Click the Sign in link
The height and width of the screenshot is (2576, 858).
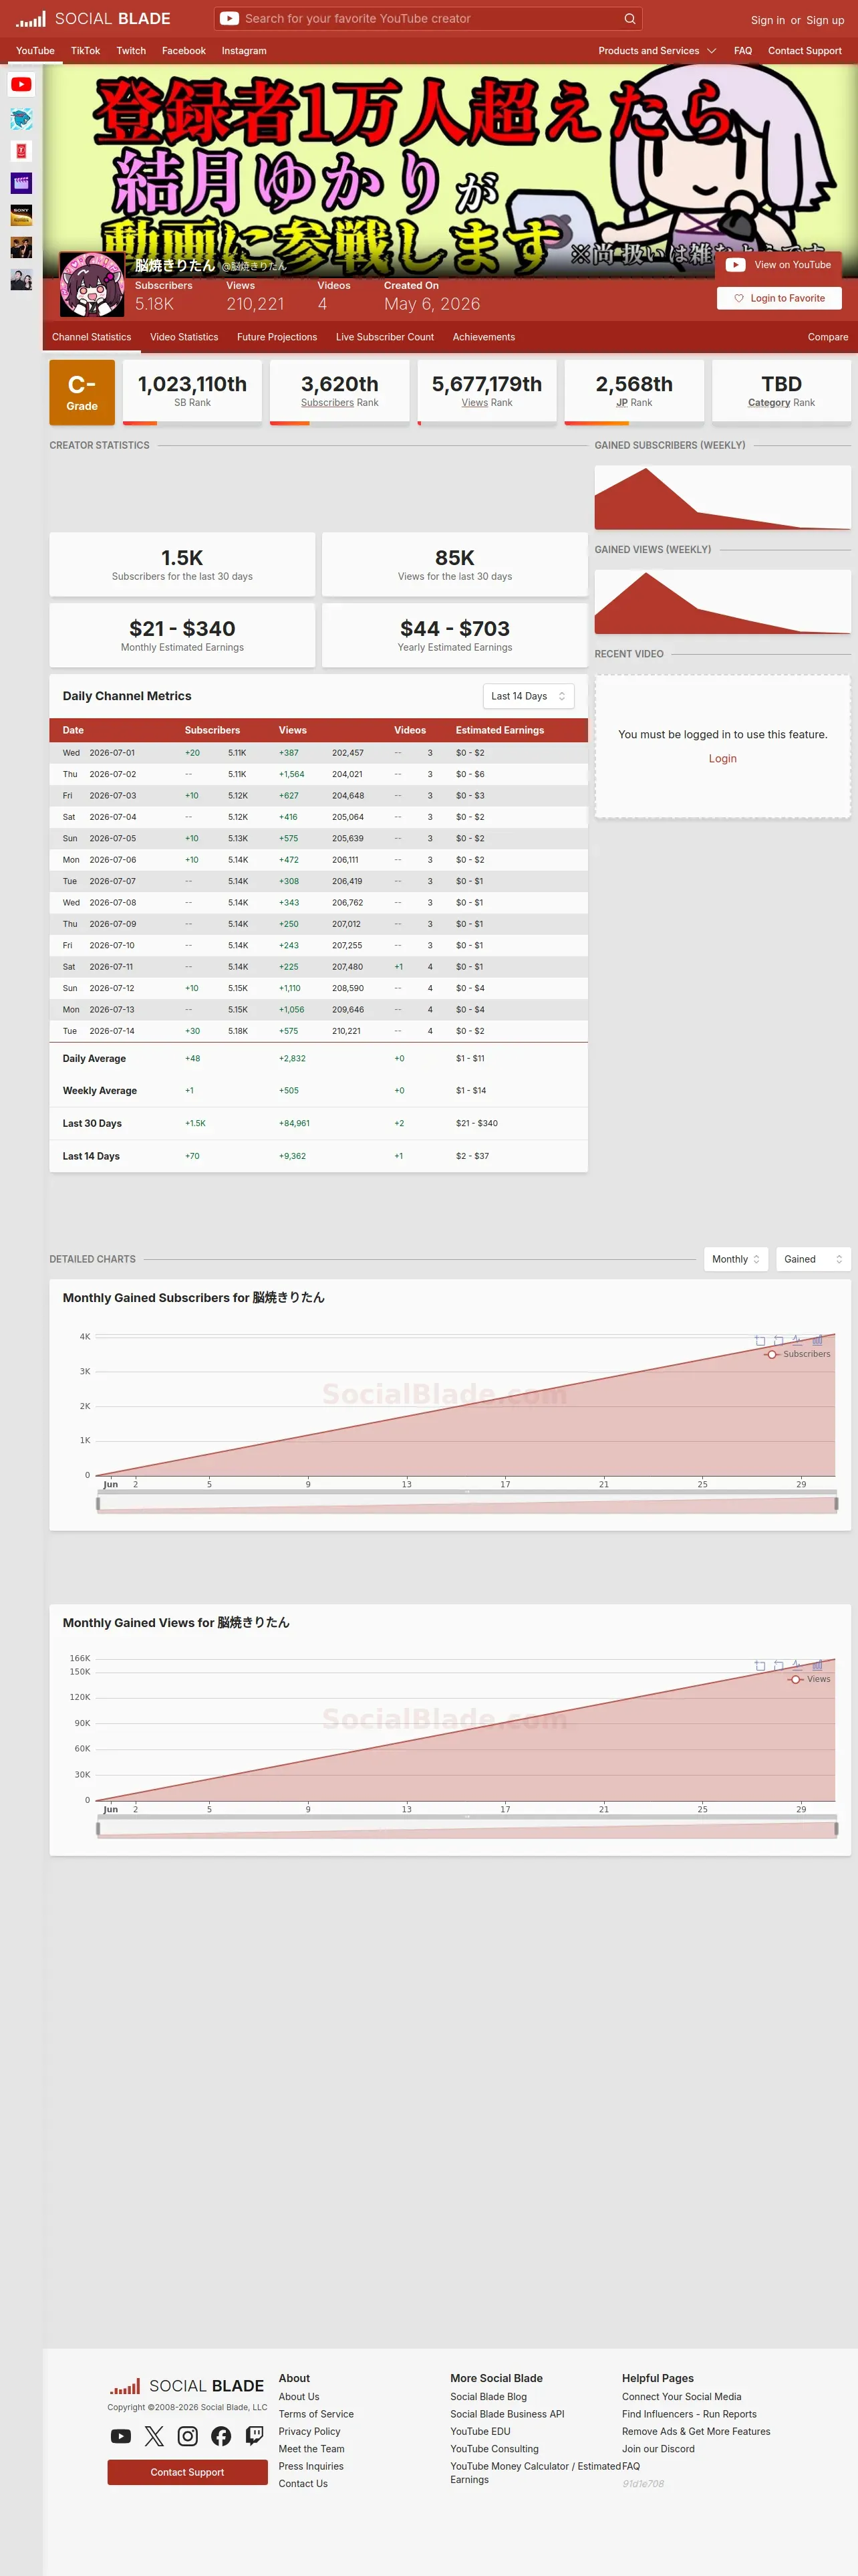tap(767, 20)
